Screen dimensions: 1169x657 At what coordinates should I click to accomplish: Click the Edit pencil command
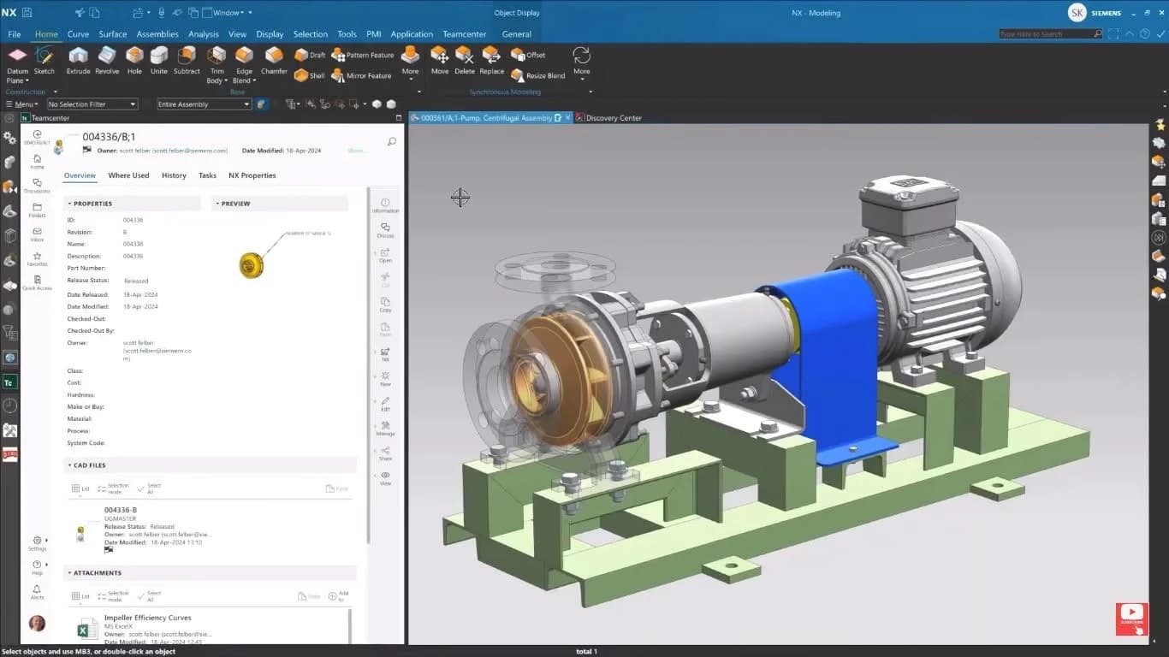coord(385,404)
